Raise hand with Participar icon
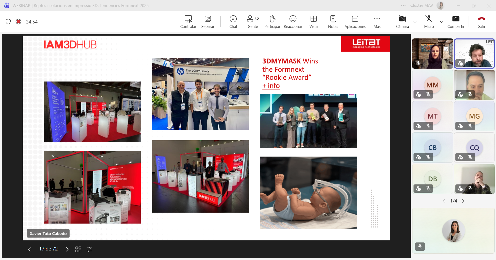496x260 pixels. pos(272,22)
